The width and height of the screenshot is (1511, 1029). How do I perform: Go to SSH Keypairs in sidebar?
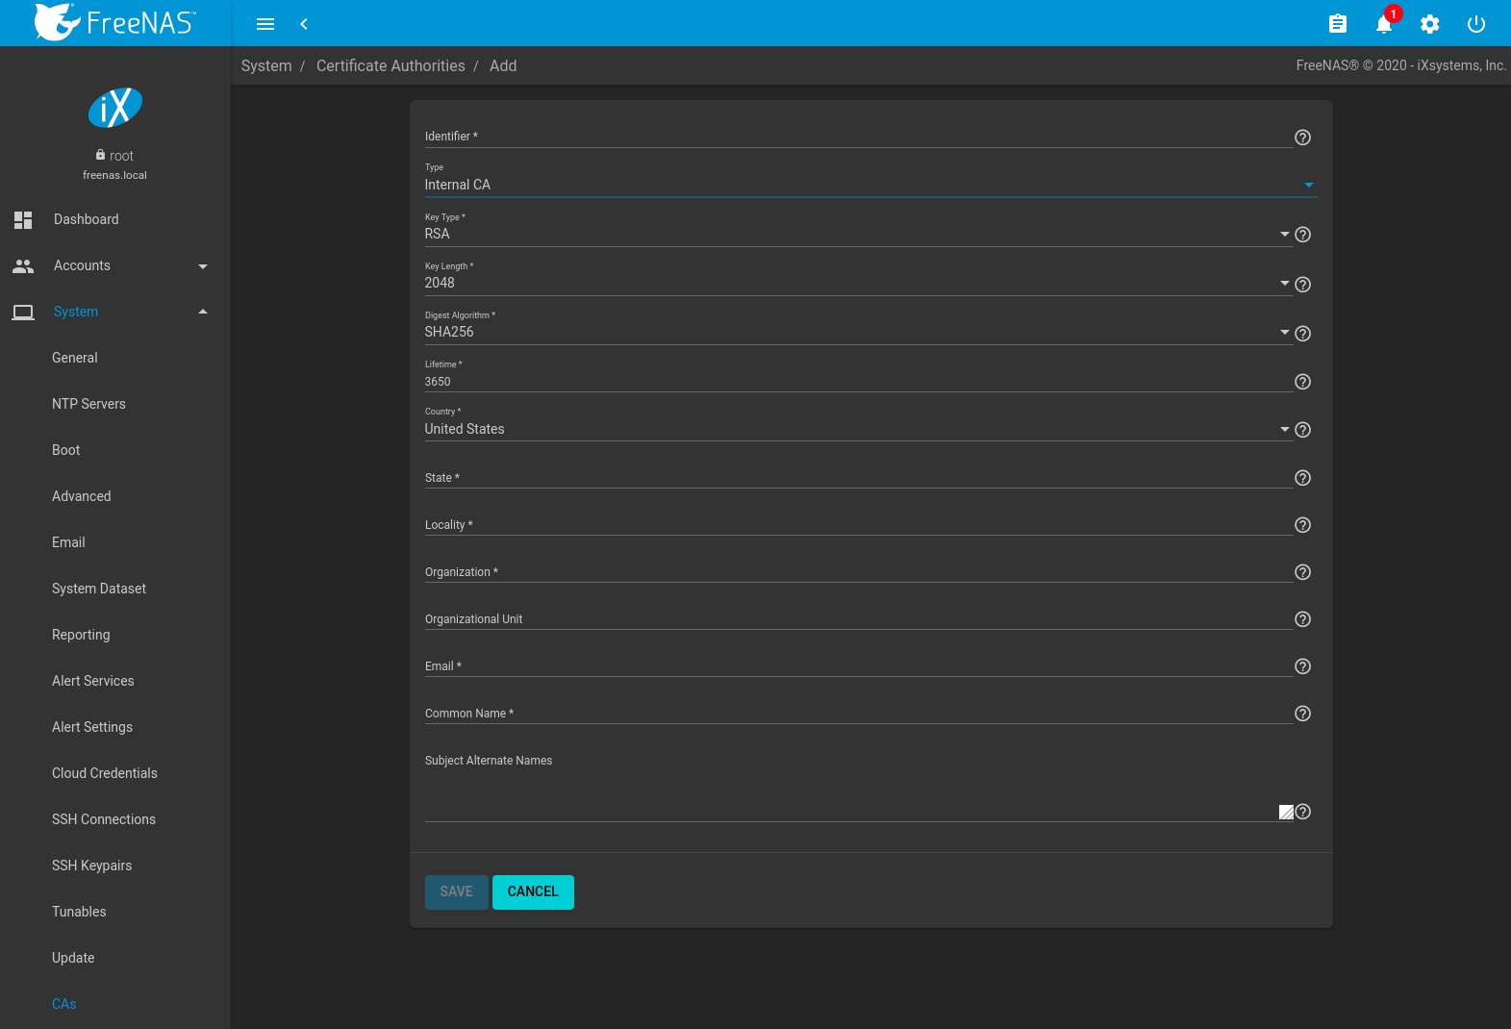(92, 866)
